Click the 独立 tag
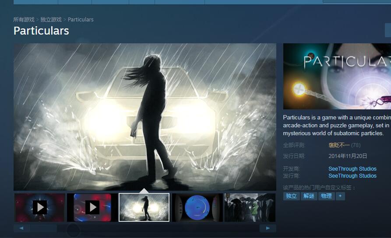This screenshot has width=391, height=238. (x=291, y=196)
